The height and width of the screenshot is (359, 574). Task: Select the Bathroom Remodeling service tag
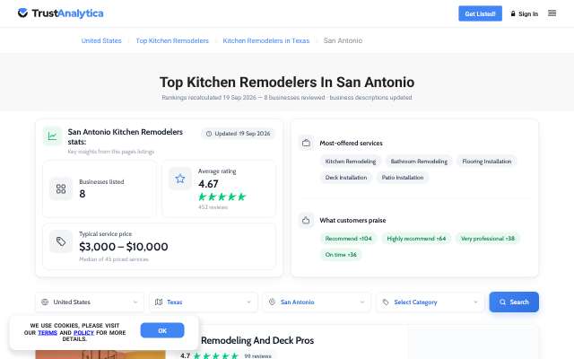pos(419,162)
